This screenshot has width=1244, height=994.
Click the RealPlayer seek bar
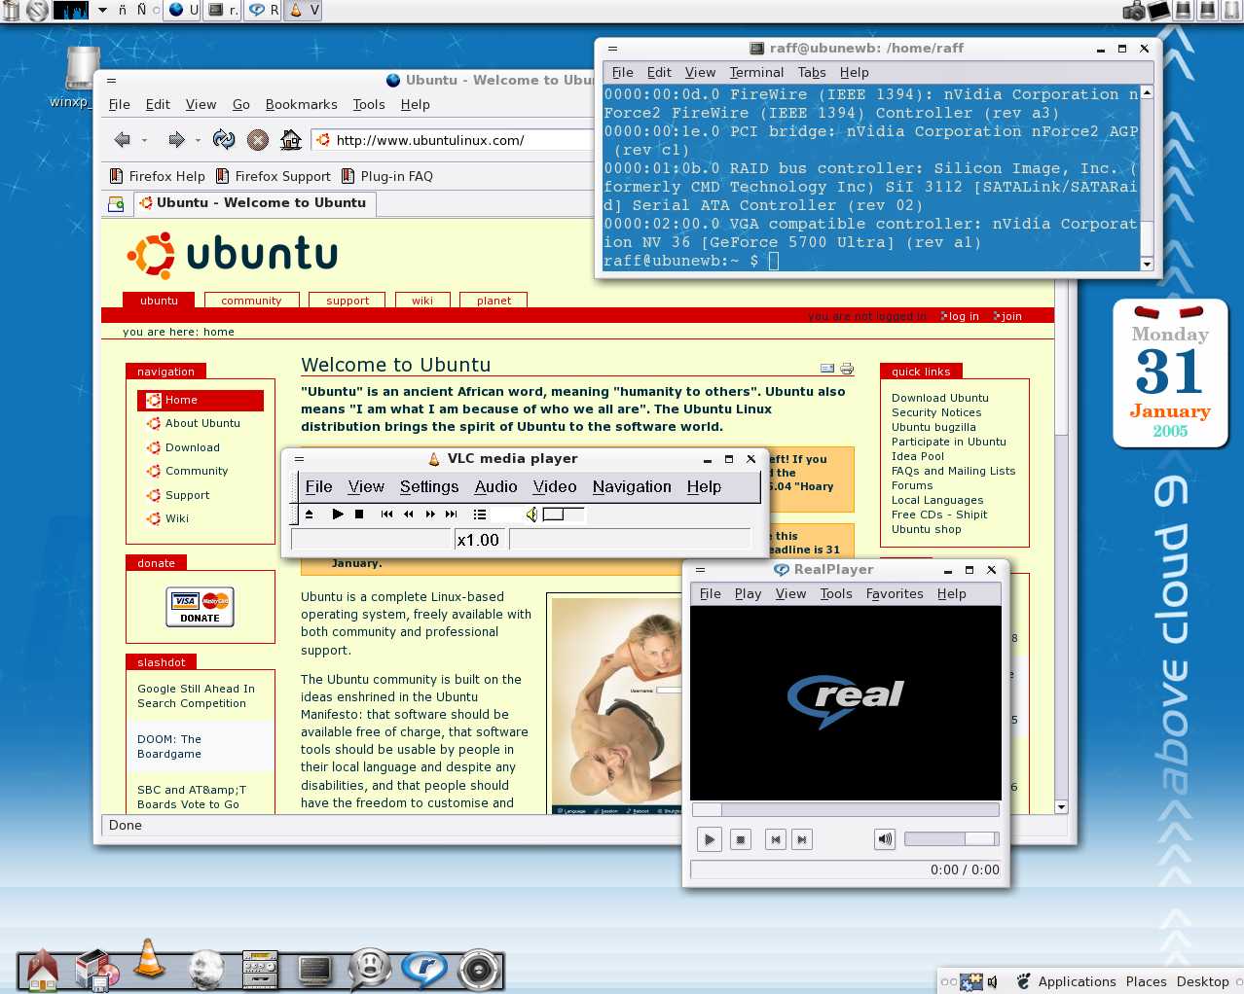click(845, 809)
